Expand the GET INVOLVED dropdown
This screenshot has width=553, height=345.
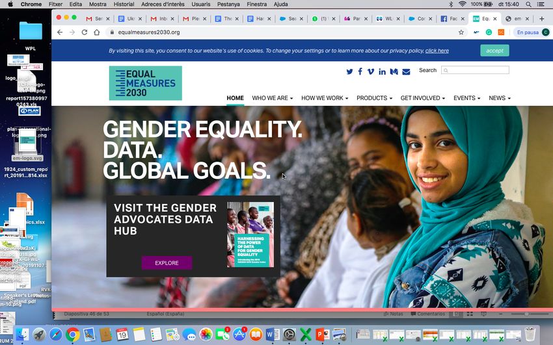(422, 98)
